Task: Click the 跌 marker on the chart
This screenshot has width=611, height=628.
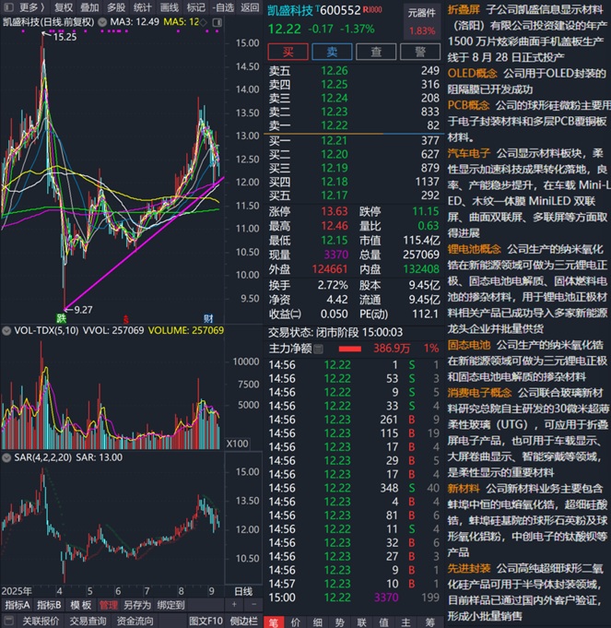Action: [61, 318]
